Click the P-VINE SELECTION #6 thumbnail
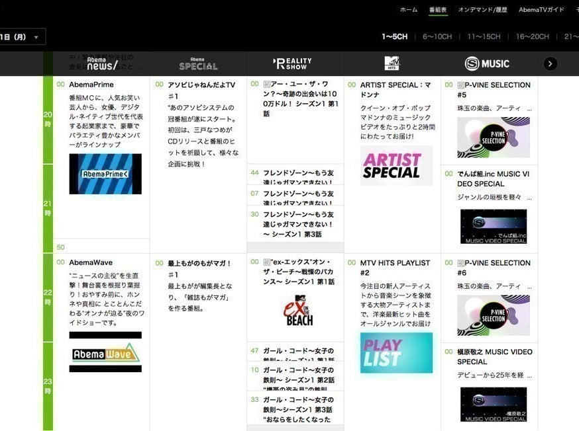 click(x=494, y=315)
